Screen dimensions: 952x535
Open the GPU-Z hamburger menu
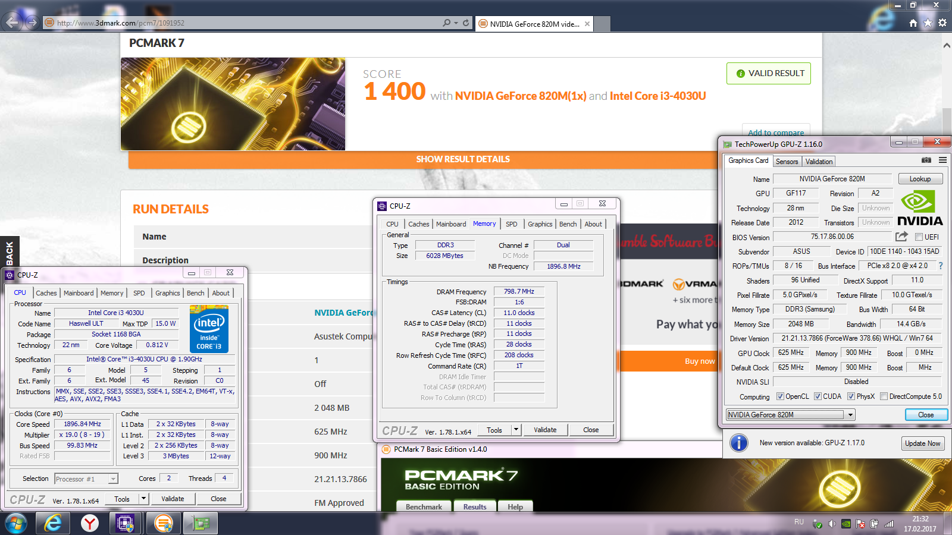tap(942, 160)
